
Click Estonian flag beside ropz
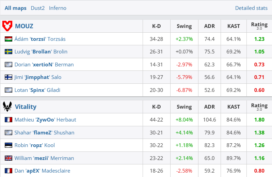(x=9, y=145)
